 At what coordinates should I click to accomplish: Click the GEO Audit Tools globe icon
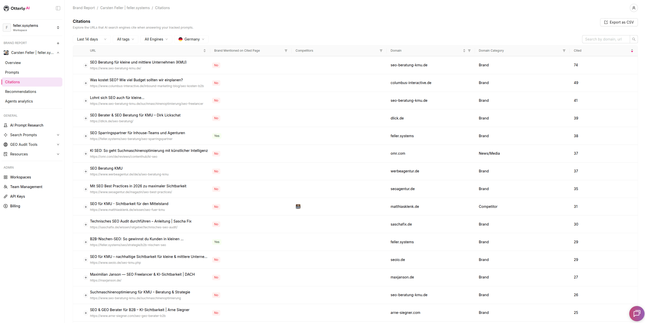tap(6, 145)
